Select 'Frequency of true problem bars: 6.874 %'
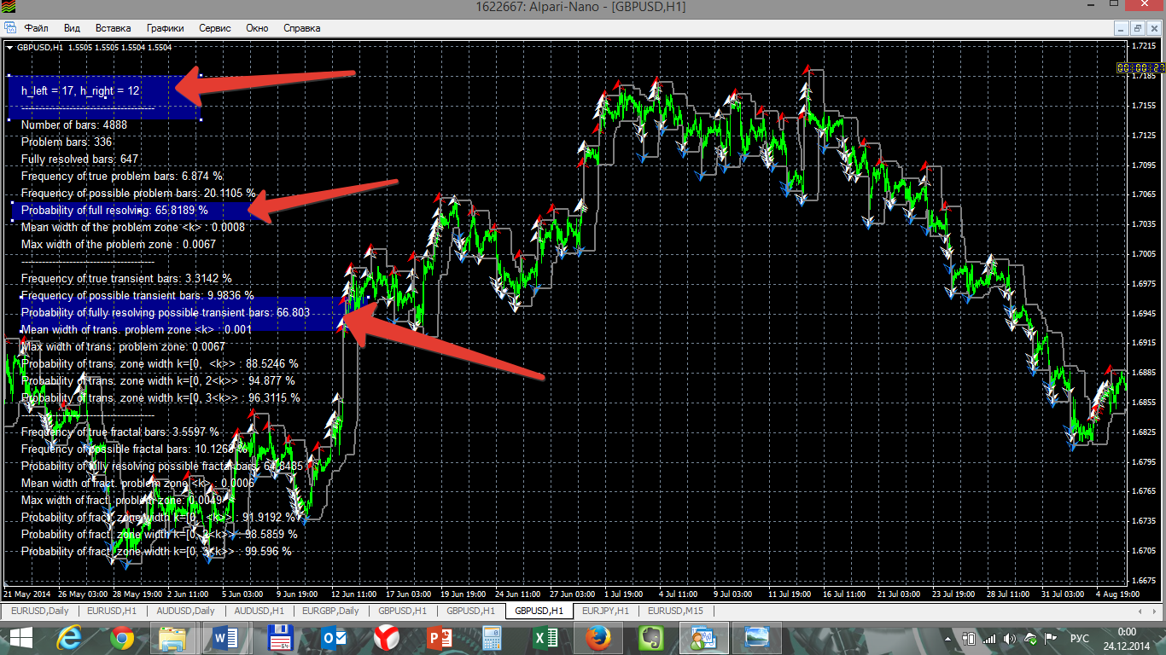The image size is (1166, 655). 122,176
